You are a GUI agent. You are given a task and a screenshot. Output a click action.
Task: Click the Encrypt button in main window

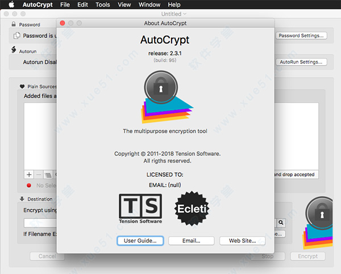point(307,256)
